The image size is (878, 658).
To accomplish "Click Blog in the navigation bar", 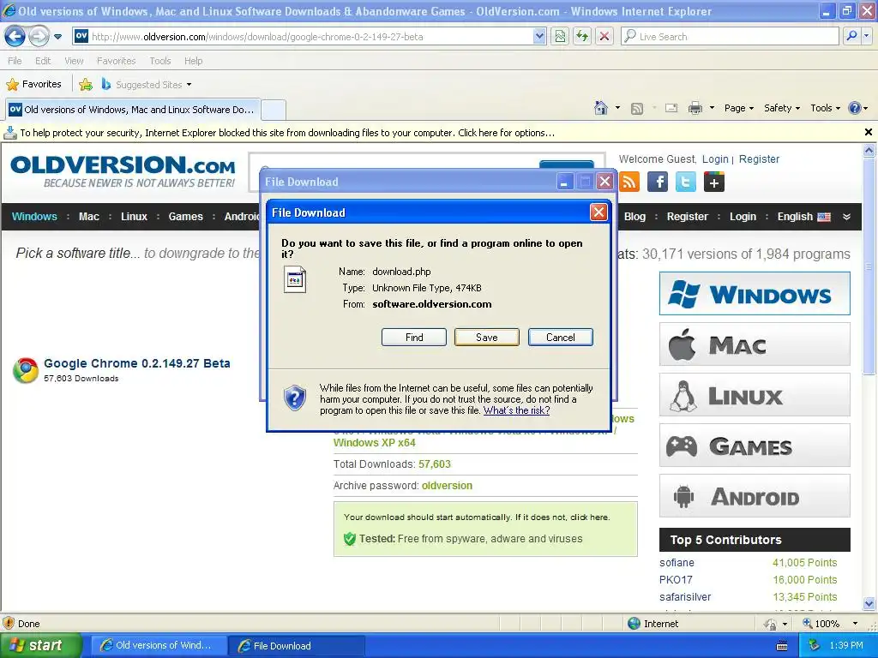I will point(634,217).
